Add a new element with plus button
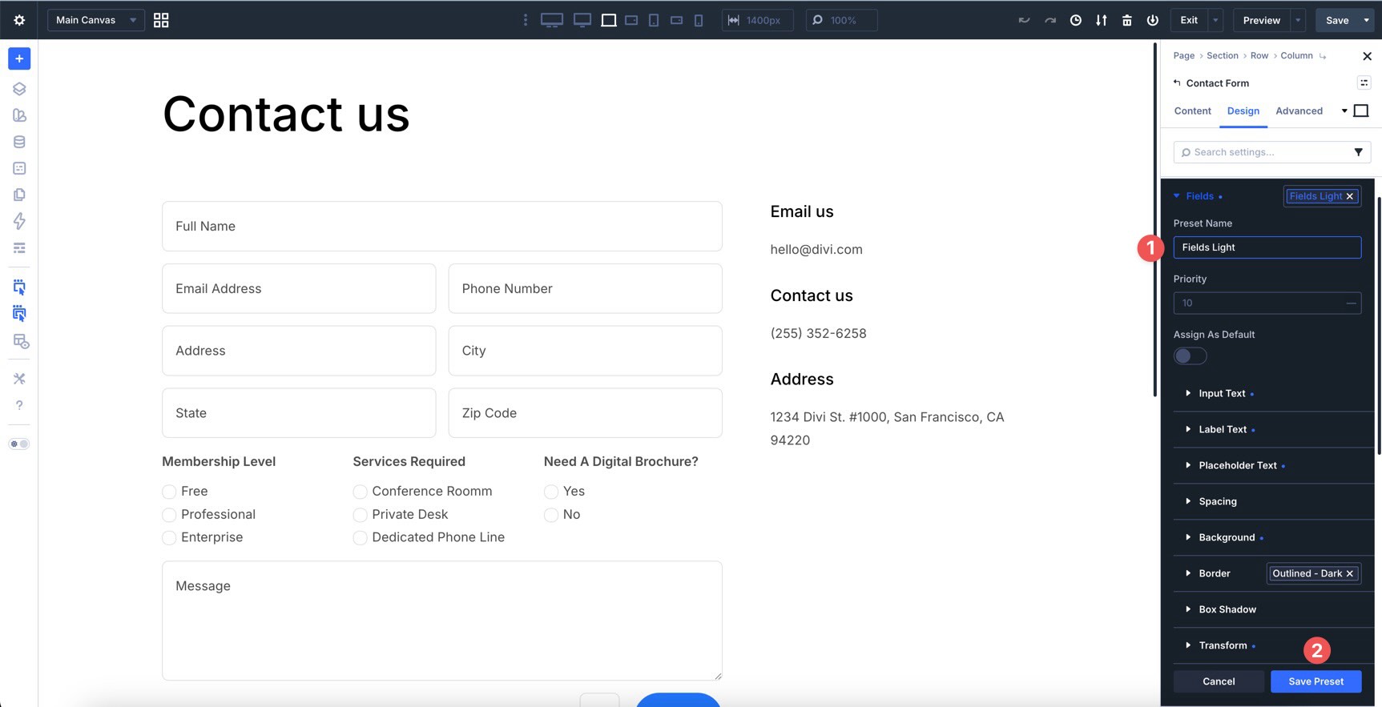The width and height of the screenshot is (1382, 707). click(x=19, y=58)
